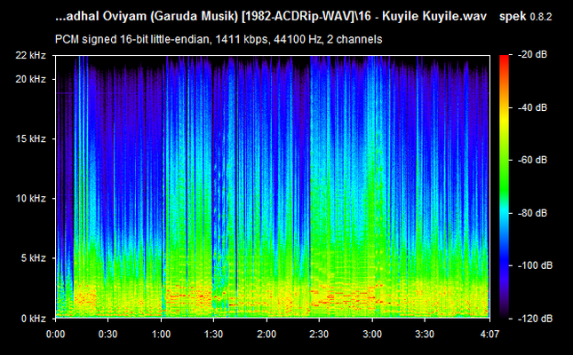Click the spek 0.8.2 version label
This screenshot has width=573, height=355.
click(526, 17)
